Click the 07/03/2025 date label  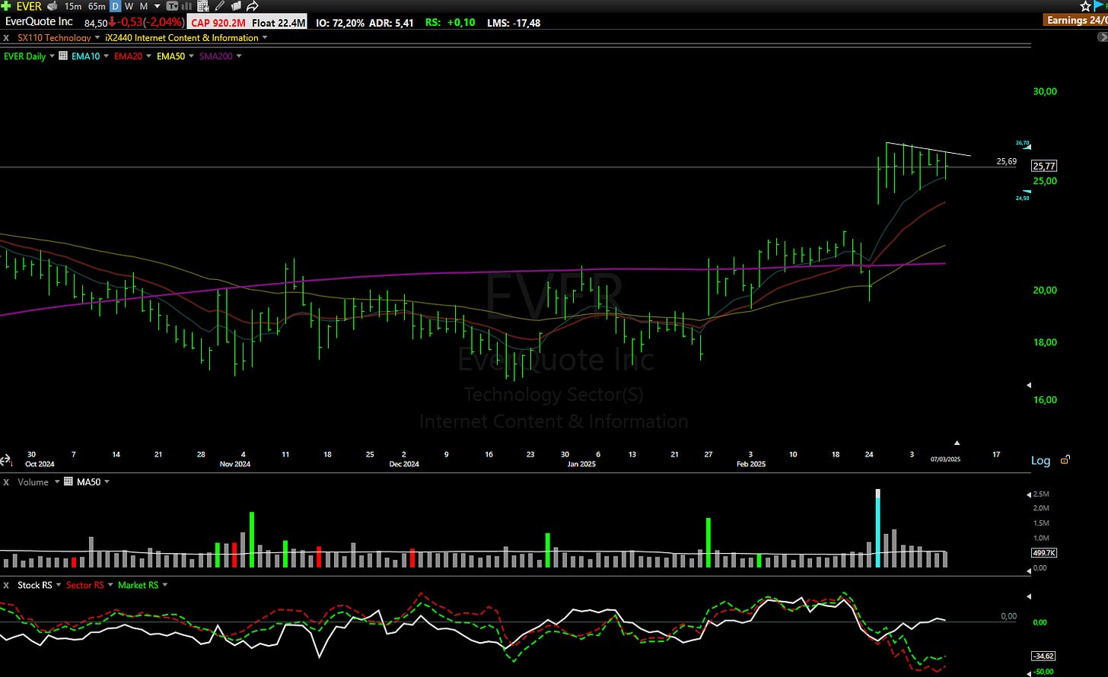tap(944, 459)
